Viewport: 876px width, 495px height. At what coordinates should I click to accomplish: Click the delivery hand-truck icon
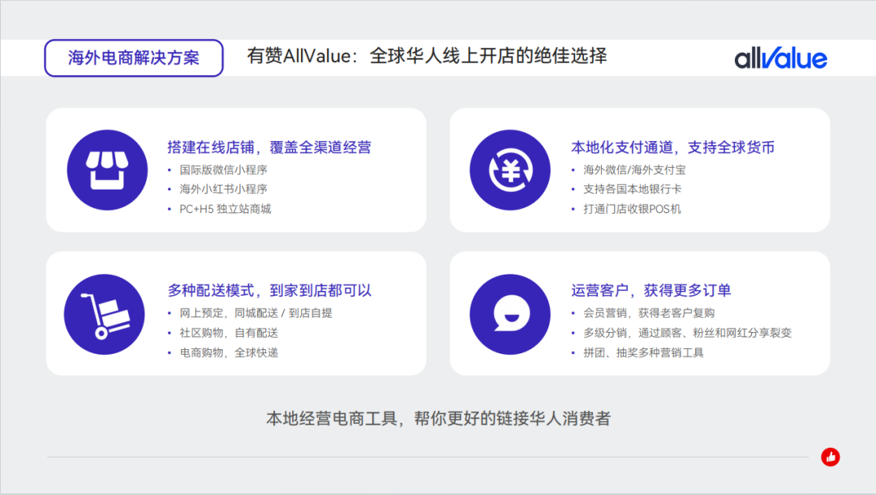tap(105, 314)
